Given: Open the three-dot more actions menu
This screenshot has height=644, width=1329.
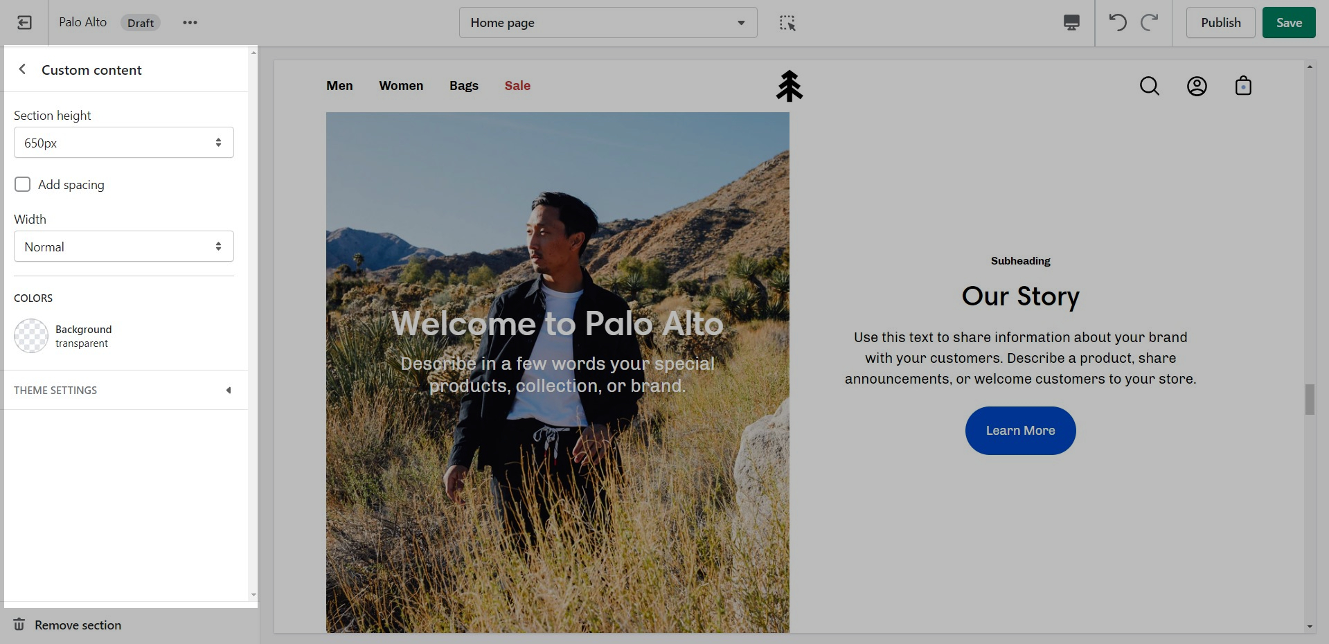Looking at the screenshot, I should click(x=190, y=23).
